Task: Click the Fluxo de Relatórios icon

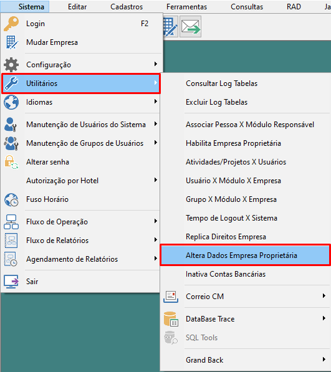Action: [x=11, y=241]
